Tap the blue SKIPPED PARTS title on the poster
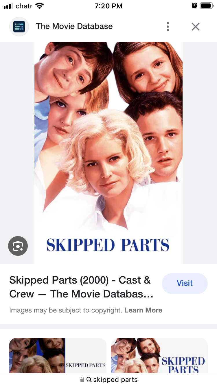The height and width of the screenshot is (386, 217). tap(108, 245)
